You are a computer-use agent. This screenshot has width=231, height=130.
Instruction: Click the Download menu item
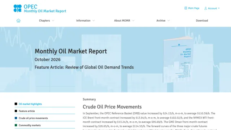tap(202, 21)
